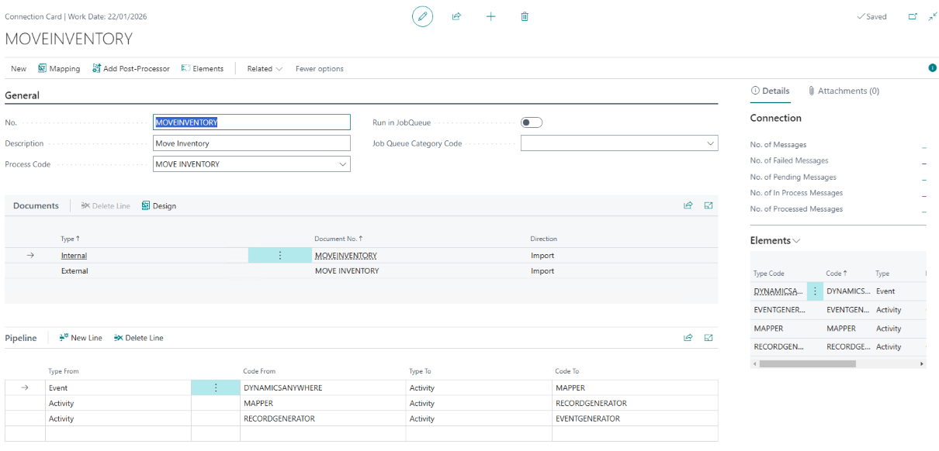This screenshot has height=451, width=939.
Task: Expand the Related menu
Action: (265, 68)
